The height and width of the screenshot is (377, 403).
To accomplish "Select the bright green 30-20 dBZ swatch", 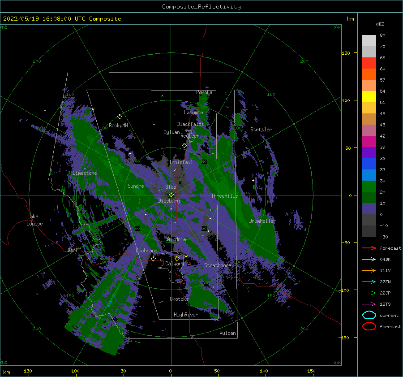I will [x=369, y=186].
